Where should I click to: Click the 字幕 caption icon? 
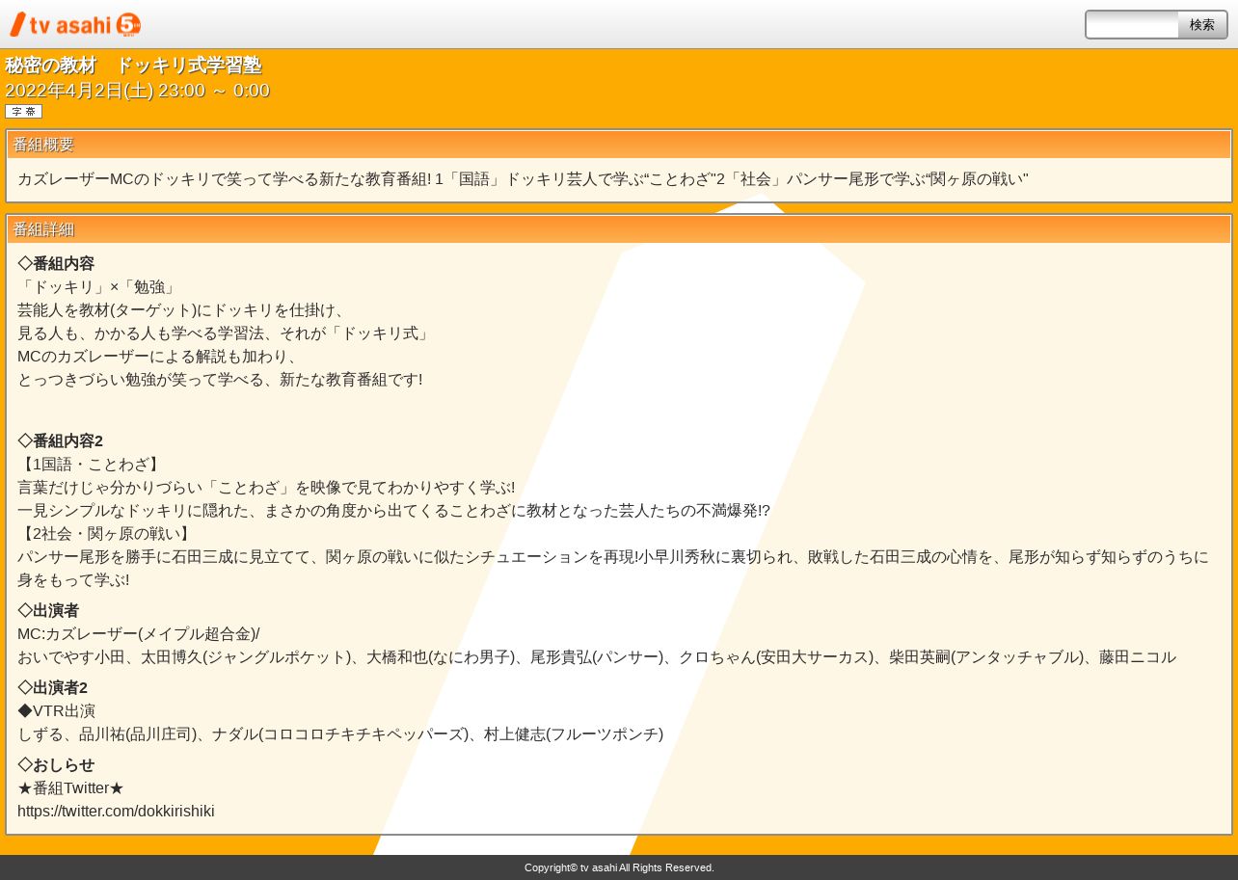tap(23, 112)
